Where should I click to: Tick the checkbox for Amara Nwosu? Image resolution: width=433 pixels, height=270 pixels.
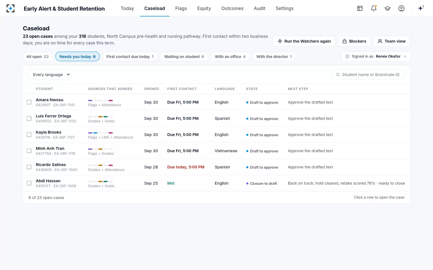(x=29, y=102)
